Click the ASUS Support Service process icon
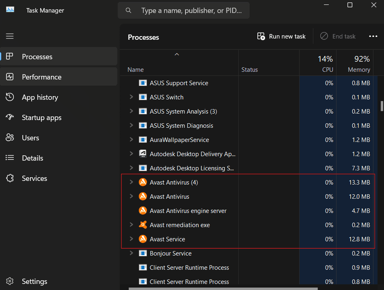The height and width of the screenshot is (290, 384). tap(143, 83)
